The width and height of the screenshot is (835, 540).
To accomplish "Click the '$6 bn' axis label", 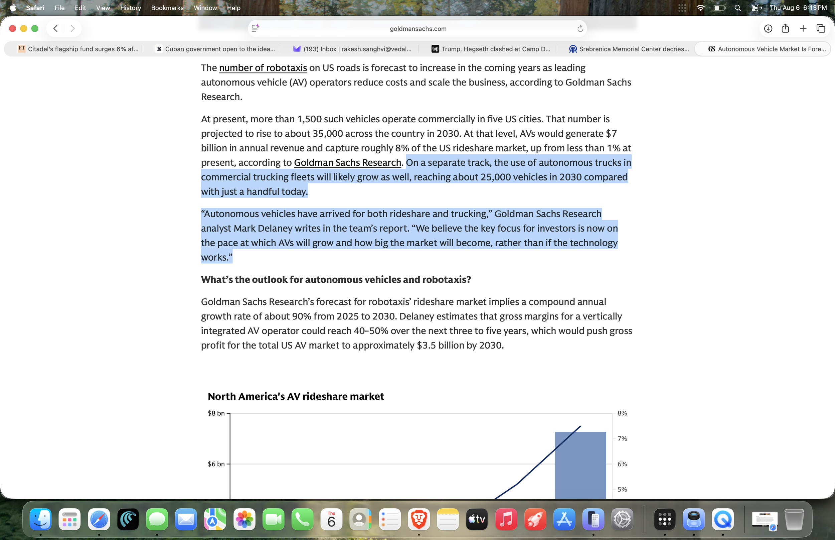I will tap(216, 464).
